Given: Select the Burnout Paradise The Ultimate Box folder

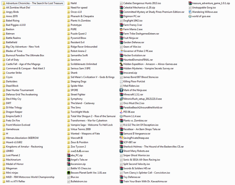Looking at the screenshot, I should click(x=25, y=55).
